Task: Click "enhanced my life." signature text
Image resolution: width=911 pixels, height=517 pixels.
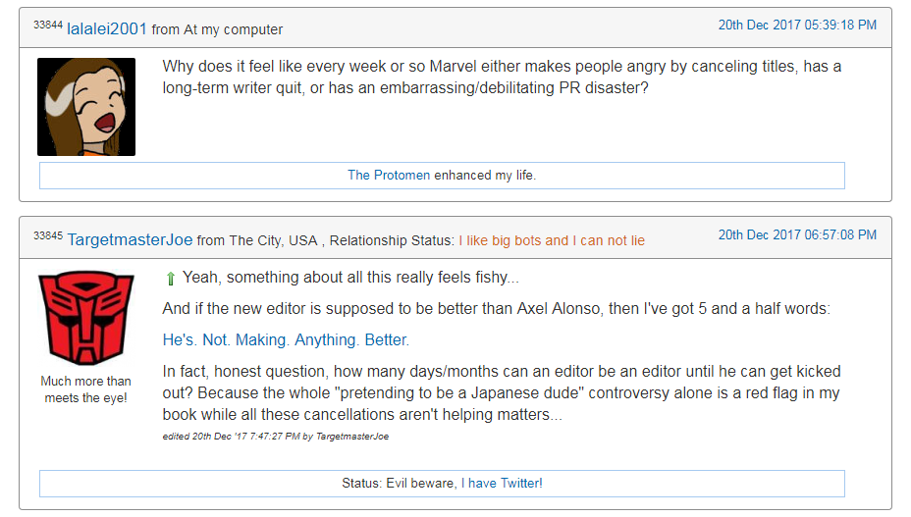Action: pyautogui.click(x=485, y=175)
